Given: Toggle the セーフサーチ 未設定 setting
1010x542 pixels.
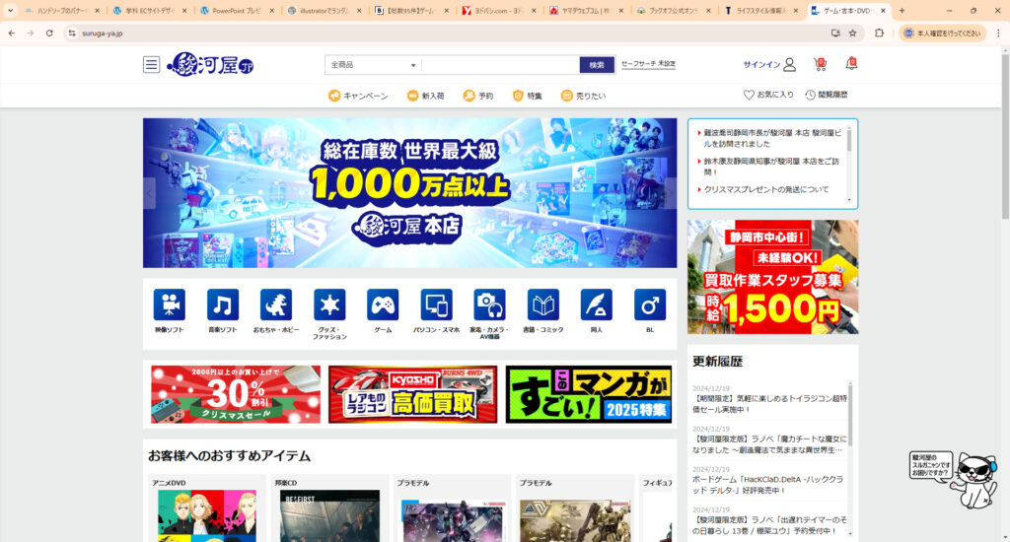Looking at the screenshot, I should click(x=648, y=64).
